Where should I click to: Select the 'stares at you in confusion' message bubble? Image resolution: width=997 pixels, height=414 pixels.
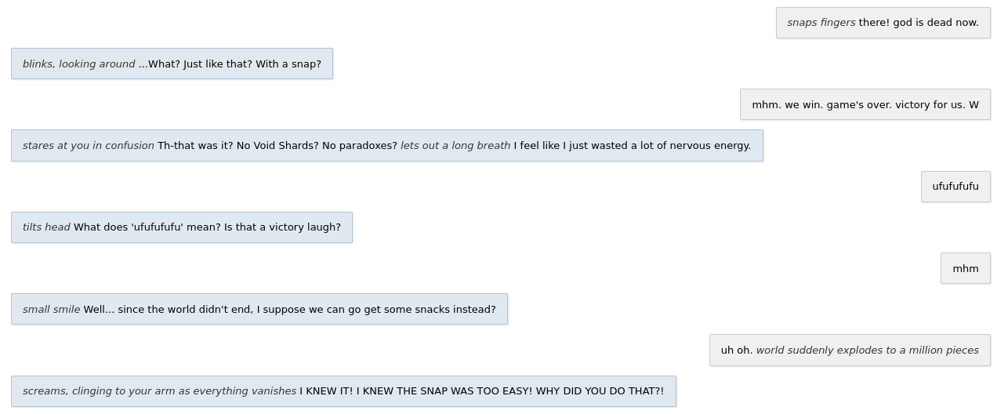click(x=387, y=145)
